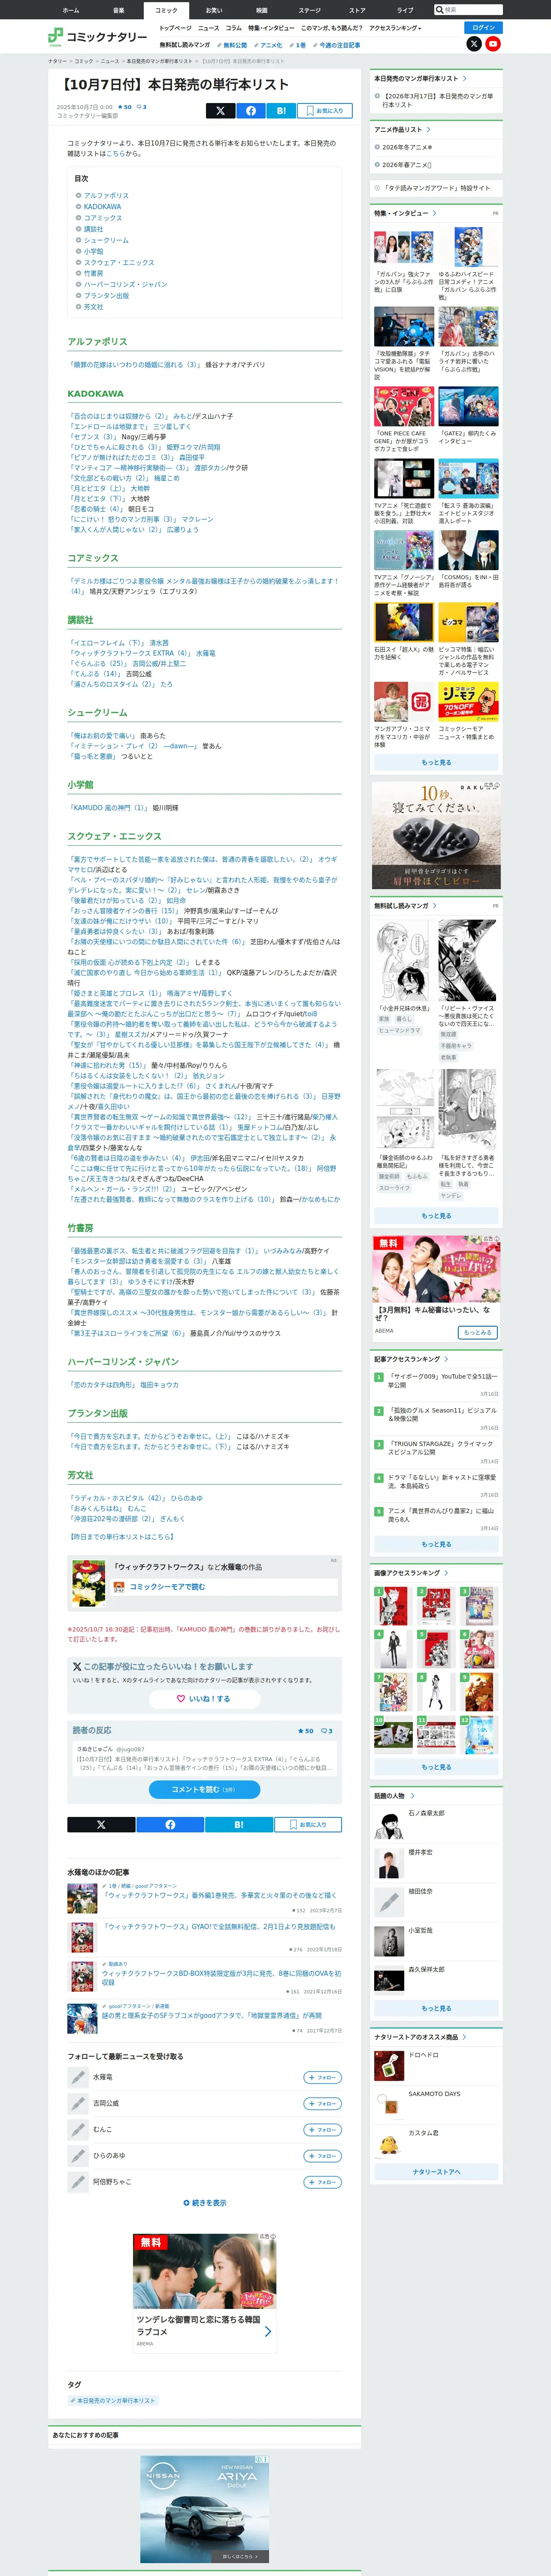Open ドロヘドロ product thumbnail
The width and height of the screenshot is (551, 2576).
(388, 2066)
